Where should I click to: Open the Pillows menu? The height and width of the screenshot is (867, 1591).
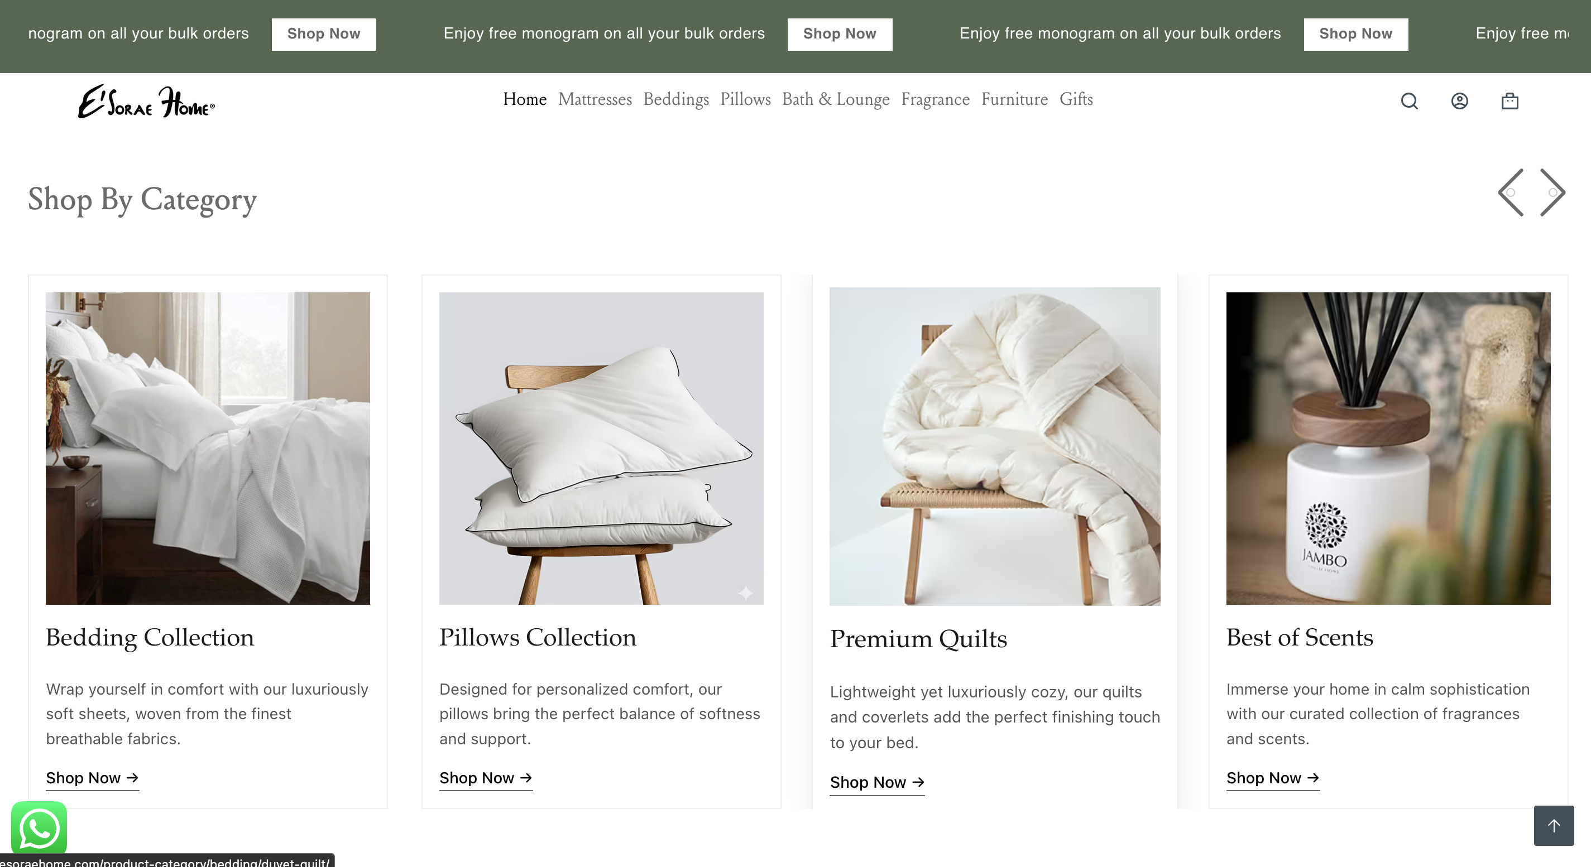(x=745, y=99)
